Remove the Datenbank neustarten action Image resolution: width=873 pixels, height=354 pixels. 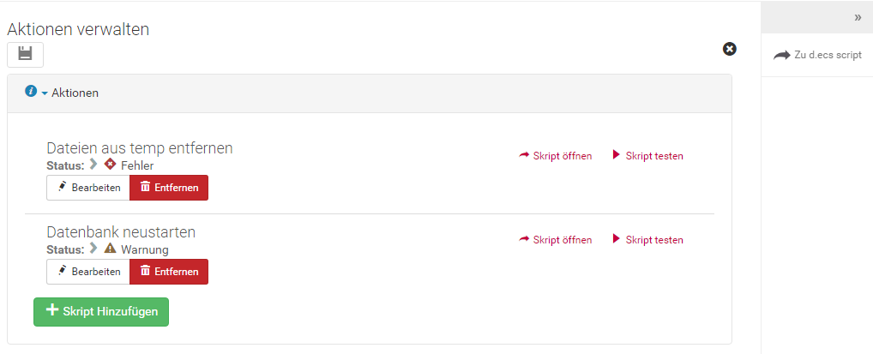[169, 272]
